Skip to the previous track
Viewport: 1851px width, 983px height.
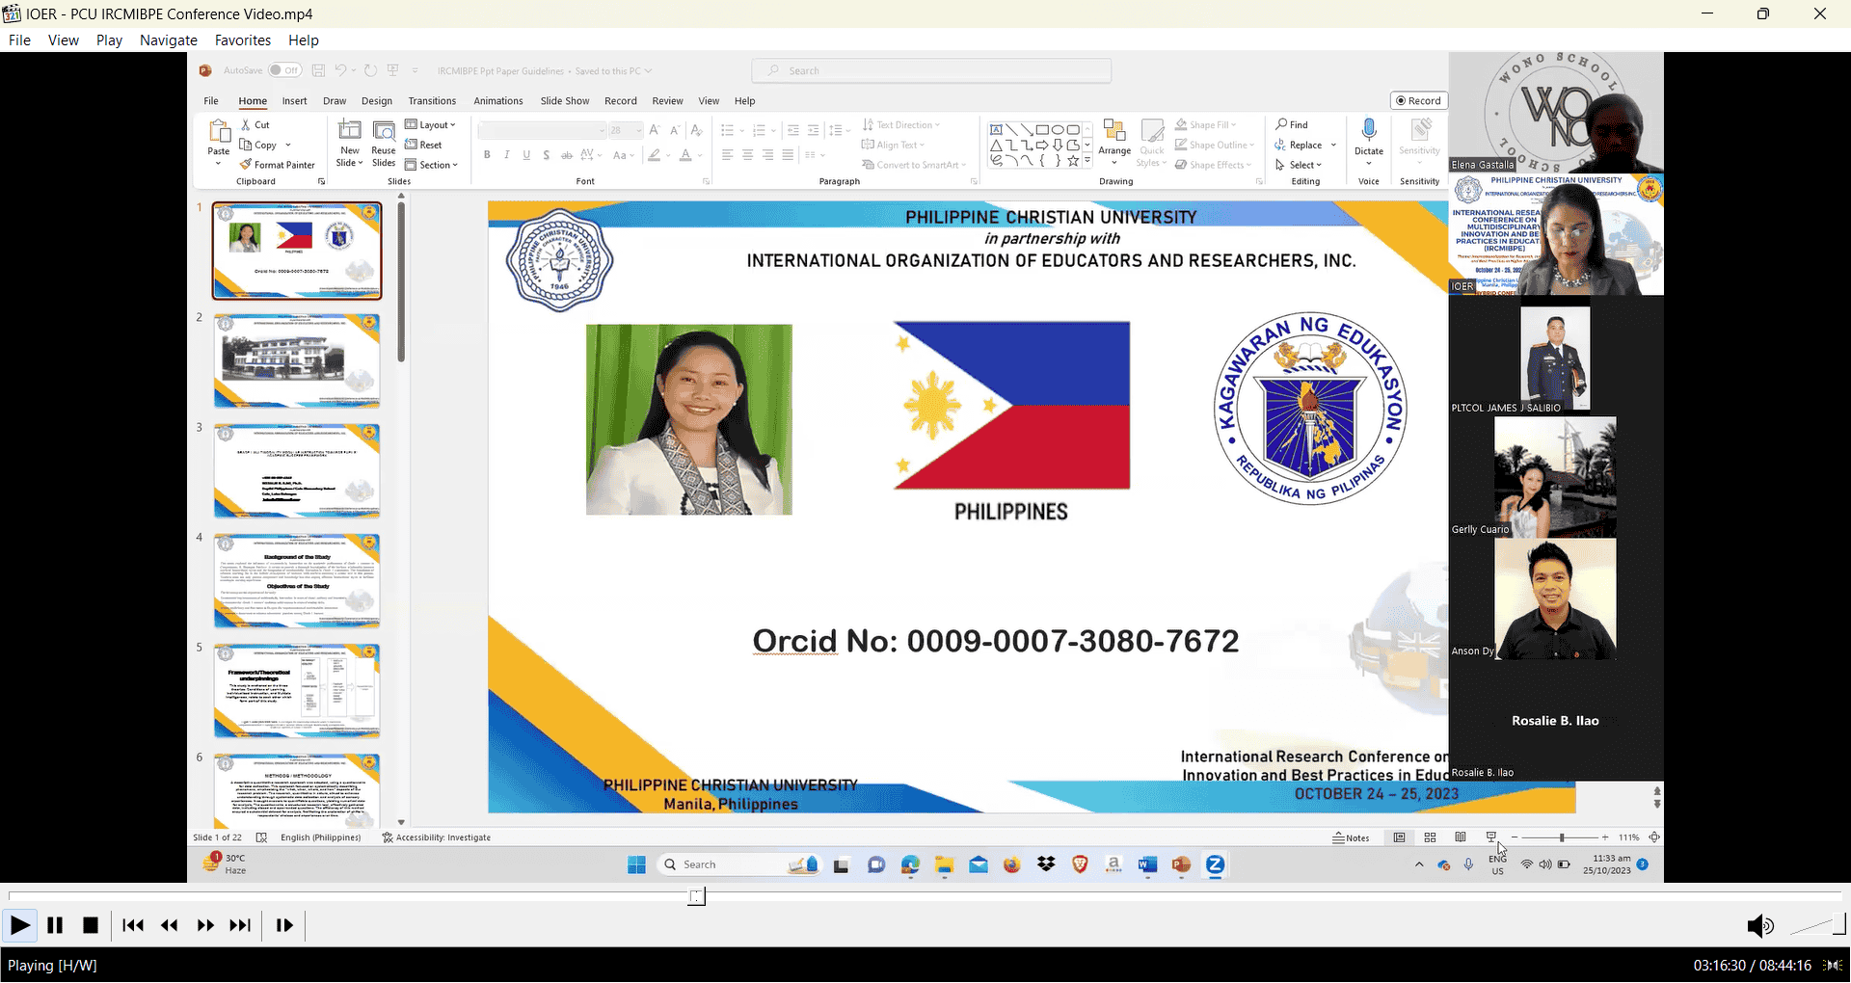[133, 925]
